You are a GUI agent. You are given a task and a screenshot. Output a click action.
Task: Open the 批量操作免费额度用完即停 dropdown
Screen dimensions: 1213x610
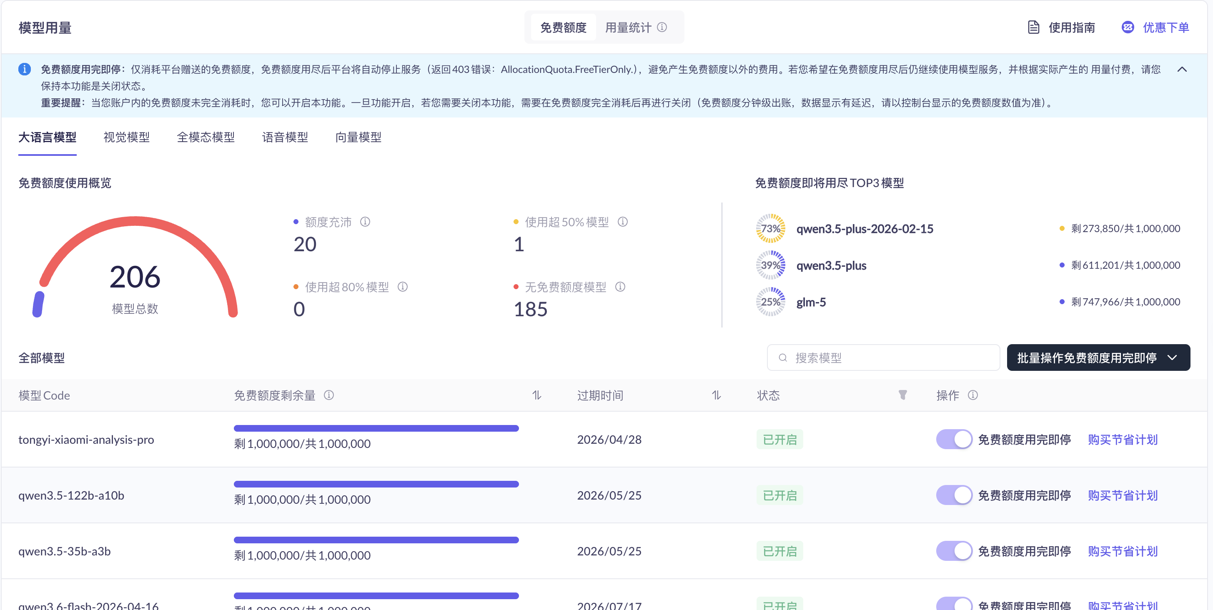click(x=1098, y=358)
